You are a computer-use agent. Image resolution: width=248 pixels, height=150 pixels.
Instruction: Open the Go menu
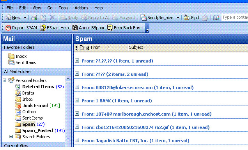[50, 8]
